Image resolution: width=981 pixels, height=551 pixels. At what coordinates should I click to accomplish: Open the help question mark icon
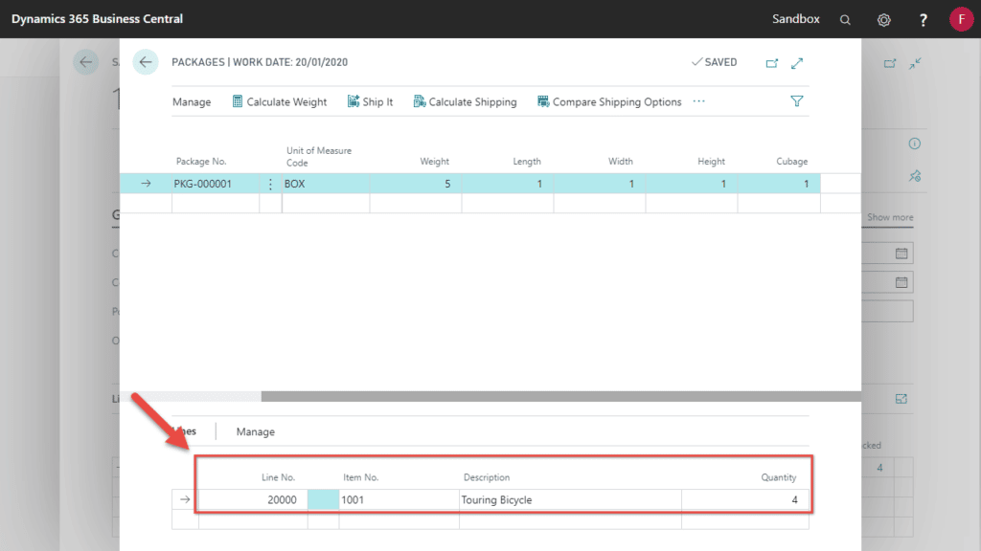(x=924, y=19)
